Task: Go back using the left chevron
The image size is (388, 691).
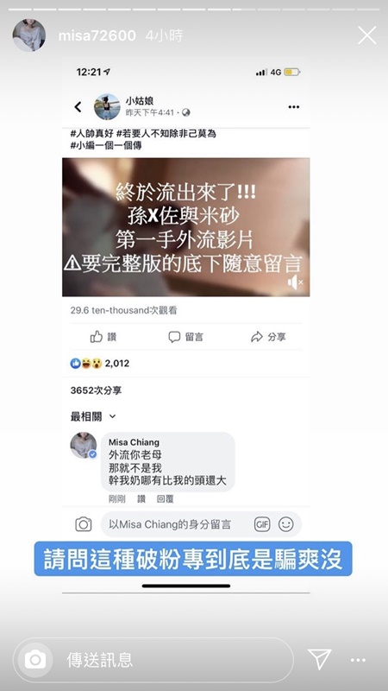Action: coord(78,106)
